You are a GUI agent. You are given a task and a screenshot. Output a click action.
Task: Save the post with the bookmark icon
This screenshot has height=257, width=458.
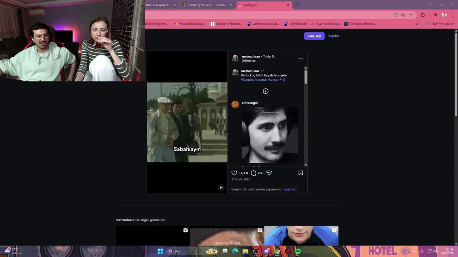301,173
